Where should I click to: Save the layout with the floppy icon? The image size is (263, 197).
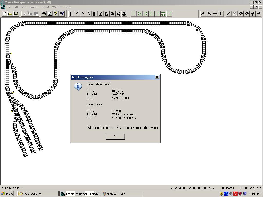[16, 14]
